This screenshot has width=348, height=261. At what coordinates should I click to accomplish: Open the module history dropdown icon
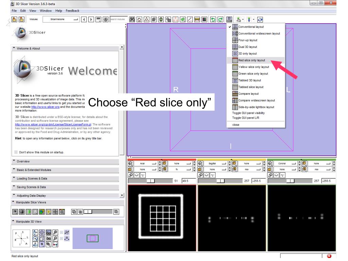click(x=98, y=19)
